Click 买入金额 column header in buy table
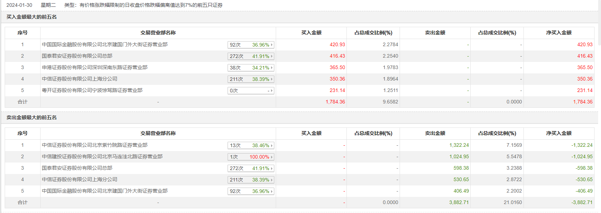This screenshot has height=213, width=601. 311,33
